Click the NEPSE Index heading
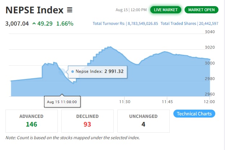225x150 pixels. pos(35,10)
